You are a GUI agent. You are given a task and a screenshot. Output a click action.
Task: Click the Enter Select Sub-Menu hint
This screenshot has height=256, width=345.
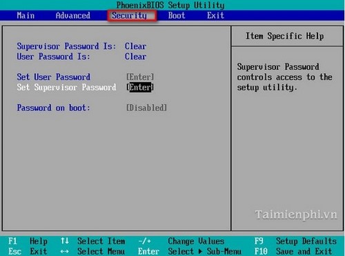click(190, 251)
